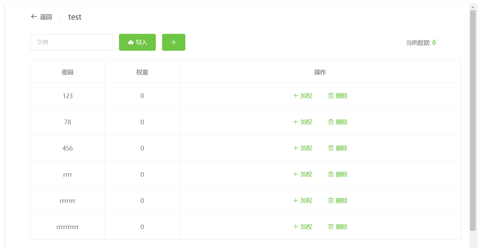This screenshot has width=479, height=248.
Task: Delete the password 123 row
Action: pos(338,96)
